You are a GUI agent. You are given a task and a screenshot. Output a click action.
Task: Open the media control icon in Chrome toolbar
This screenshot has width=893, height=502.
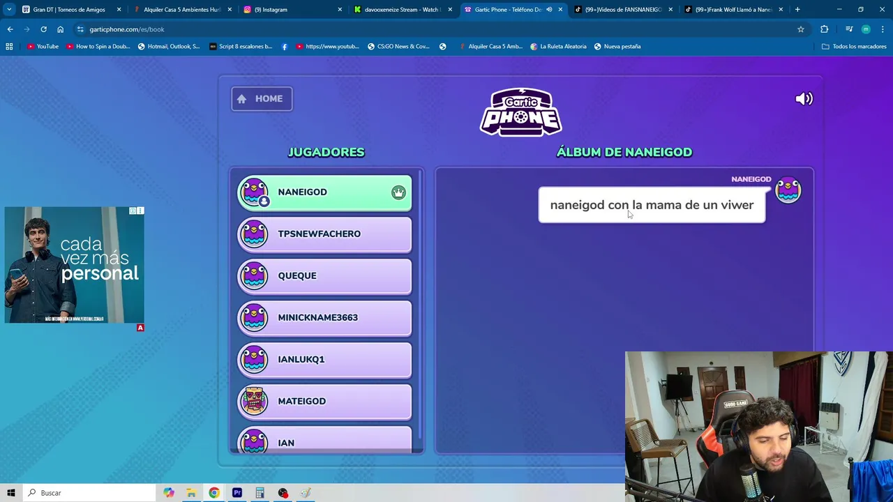(x=849, y=29)
